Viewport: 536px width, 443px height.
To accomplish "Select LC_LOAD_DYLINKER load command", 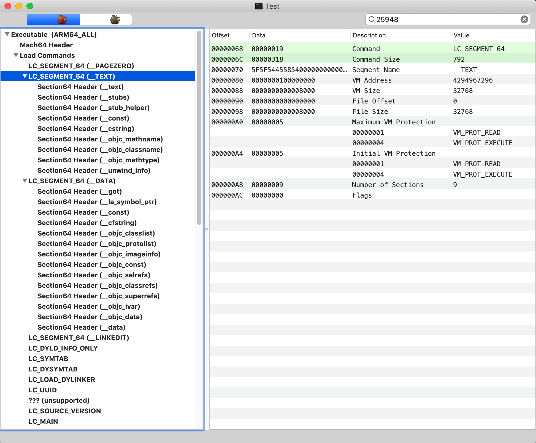I will (x=62, y=379).
